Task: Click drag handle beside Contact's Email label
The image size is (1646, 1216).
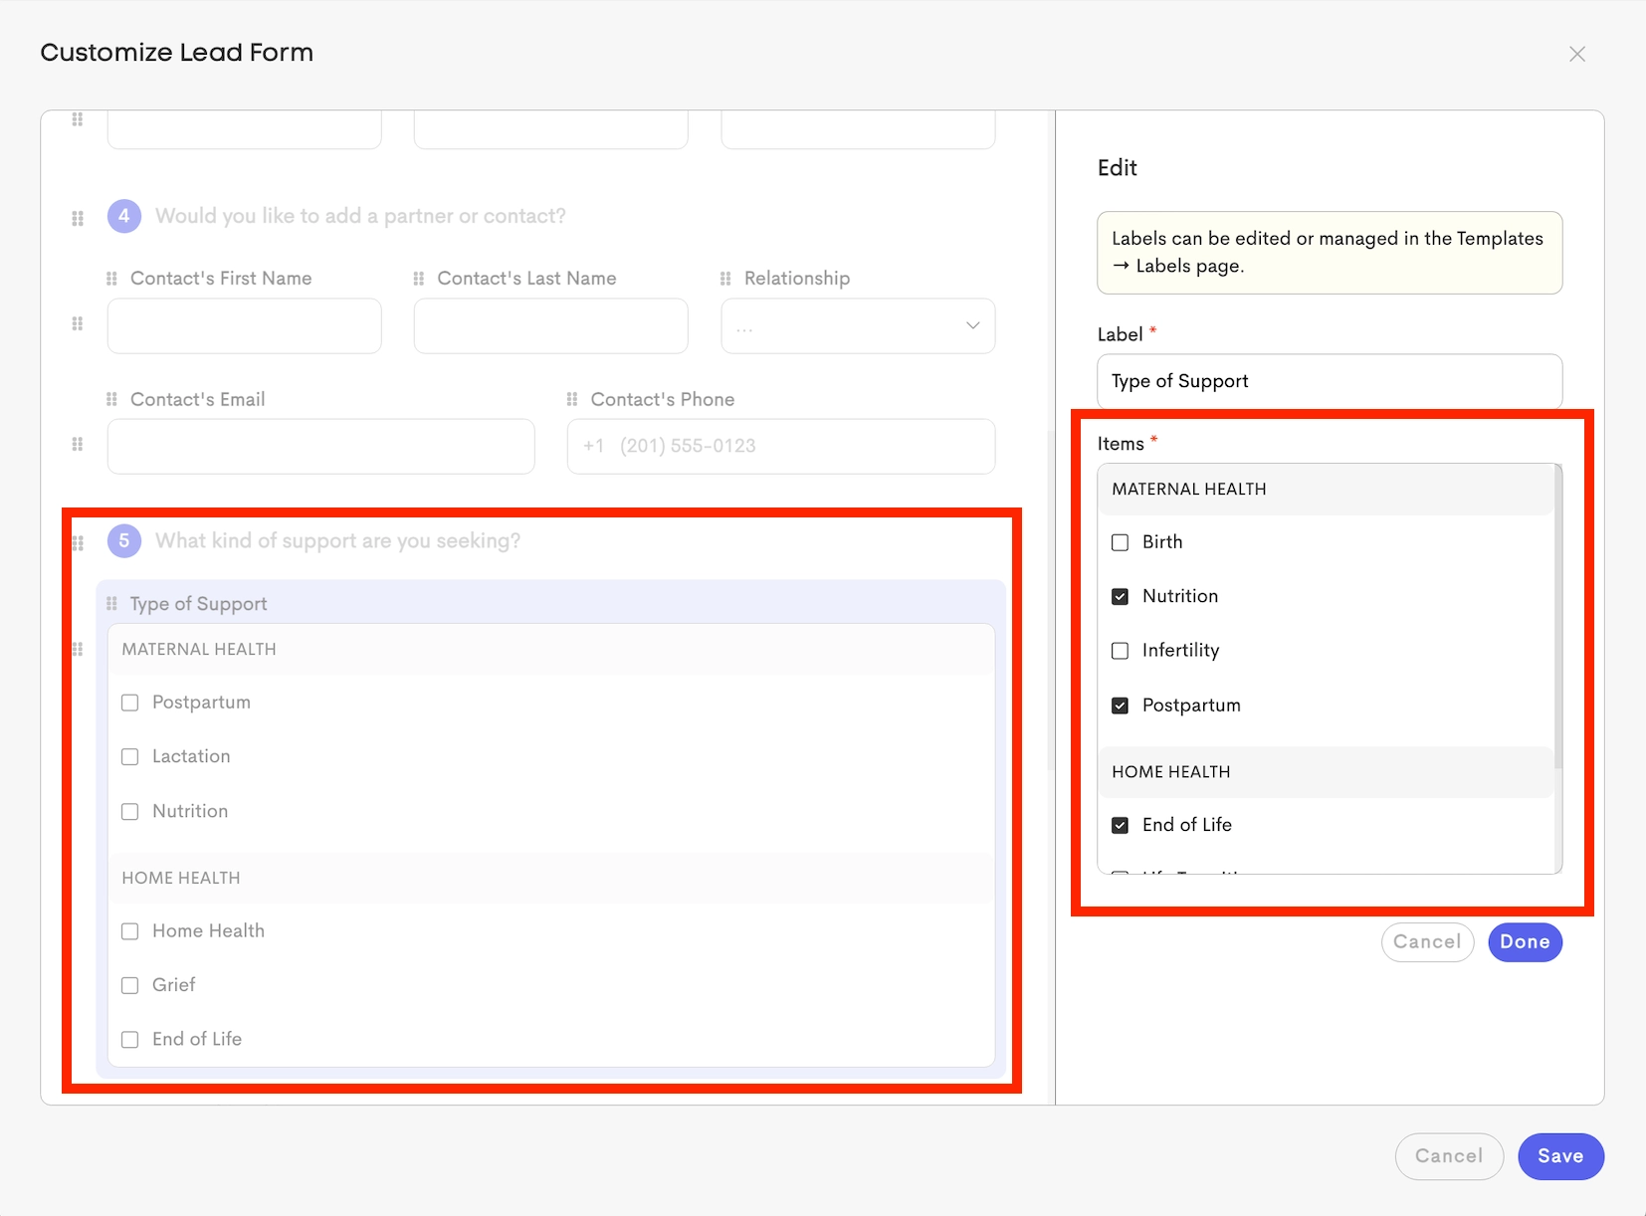Action: 111,399
